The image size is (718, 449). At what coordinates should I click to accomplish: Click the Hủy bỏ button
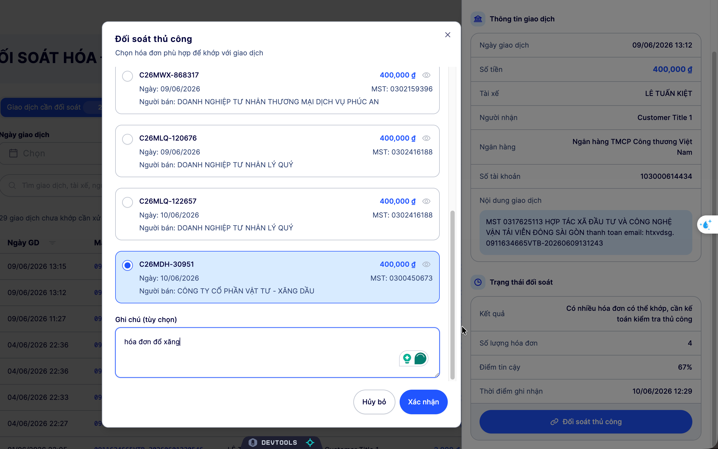pyautogui.click(x=374, y=402)
